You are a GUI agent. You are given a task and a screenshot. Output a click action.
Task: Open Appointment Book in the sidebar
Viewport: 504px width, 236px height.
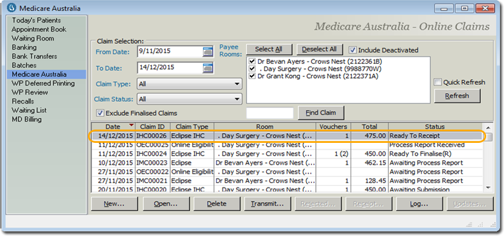[39, 30]
